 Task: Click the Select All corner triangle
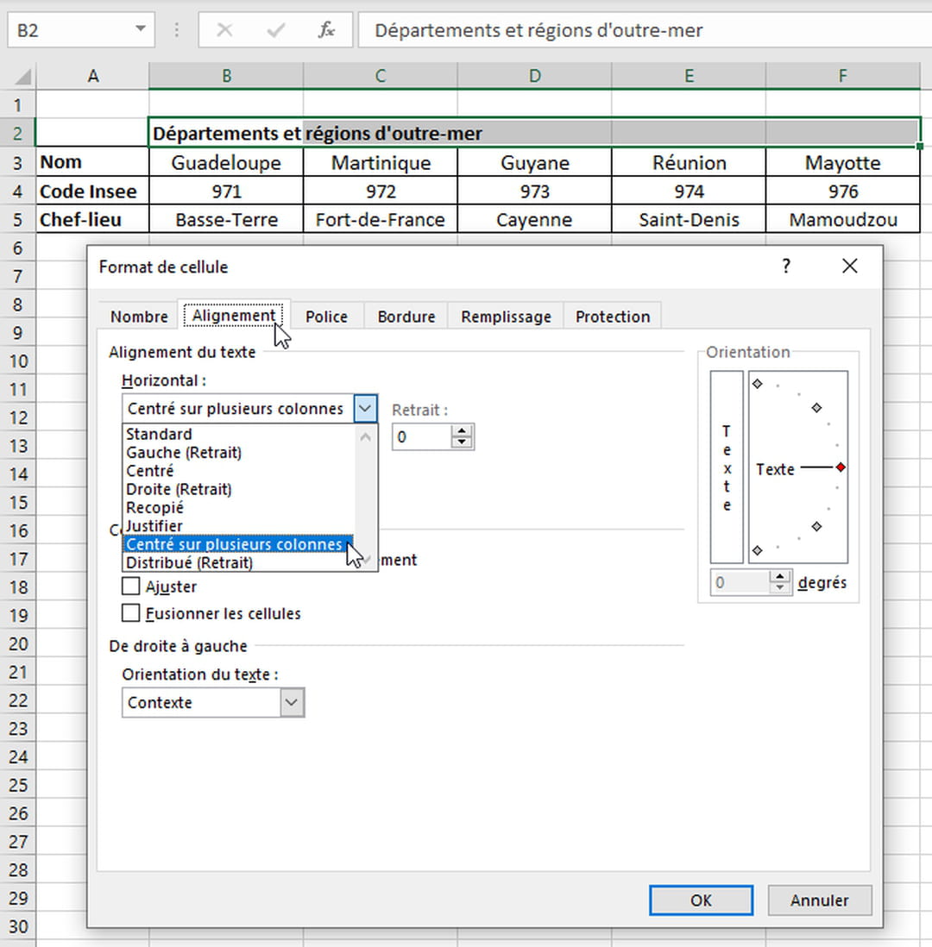click(x=22, y=76)
